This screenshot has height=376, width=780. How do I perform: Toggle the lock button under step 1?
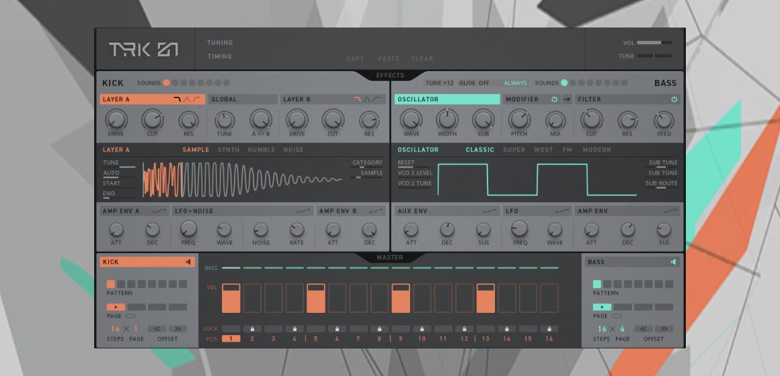coord(231,329)
